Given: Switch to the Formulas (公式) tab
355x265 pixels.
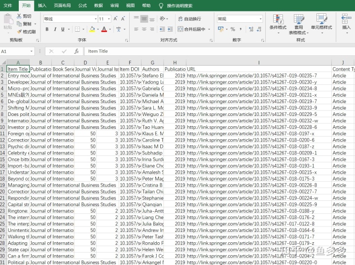Looking at the screenshot, I should [x=82, y=5].
